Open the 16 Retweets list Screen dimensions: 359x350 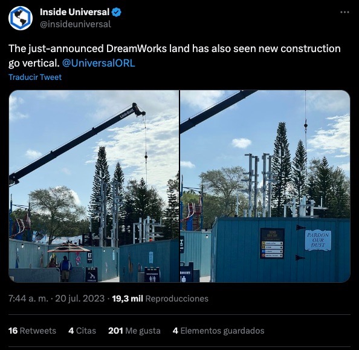click(32, 331)
